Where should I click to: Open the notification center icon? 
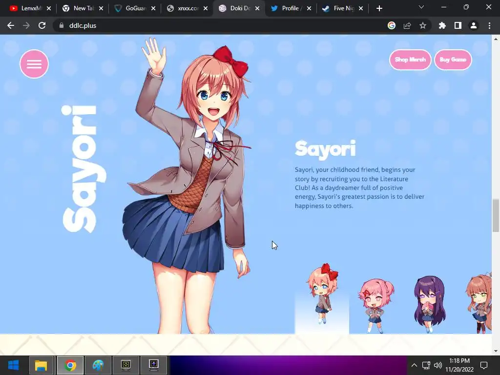pyautogui.click(x=484, y=365)
